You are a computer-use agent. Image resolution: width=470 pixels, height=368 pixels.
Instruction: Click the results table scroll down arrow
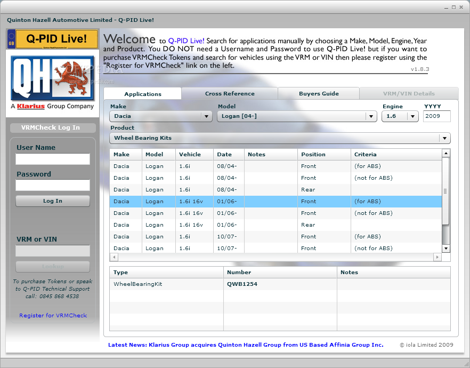pos(446,249)
